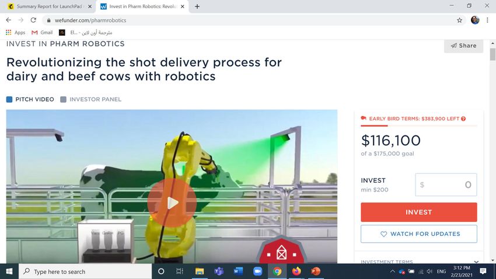Play the pitch video

point(172,203)
